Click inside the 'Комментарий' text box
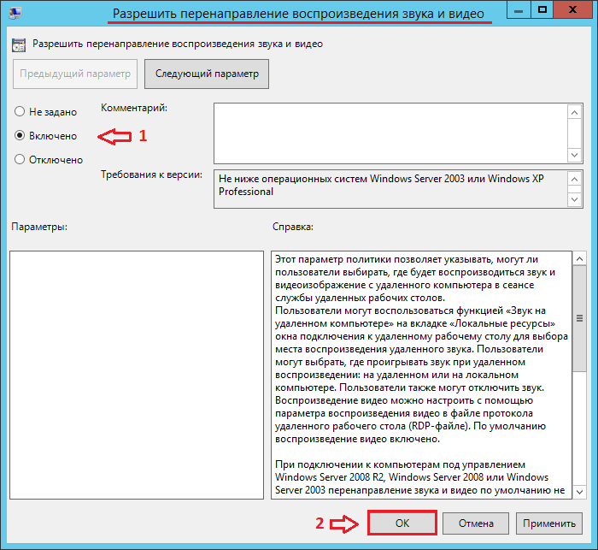 tap(389, 133)
